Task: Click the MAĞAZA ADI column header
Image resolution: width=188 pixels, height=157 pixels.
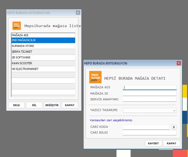Action: pos(43,35)
